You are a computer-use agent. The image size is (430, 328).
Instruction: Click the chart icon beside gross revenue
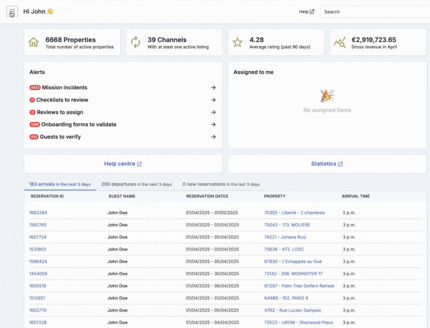(339, 42)
